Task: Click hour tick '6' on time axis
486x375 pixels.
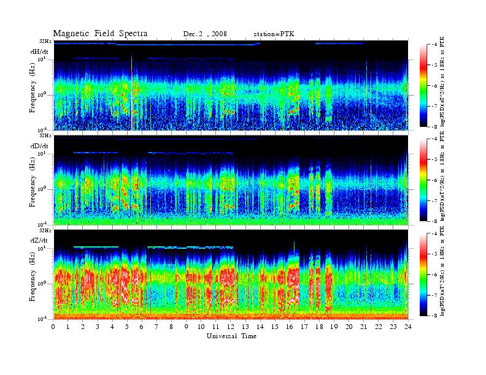Action: tap(142, 327)
